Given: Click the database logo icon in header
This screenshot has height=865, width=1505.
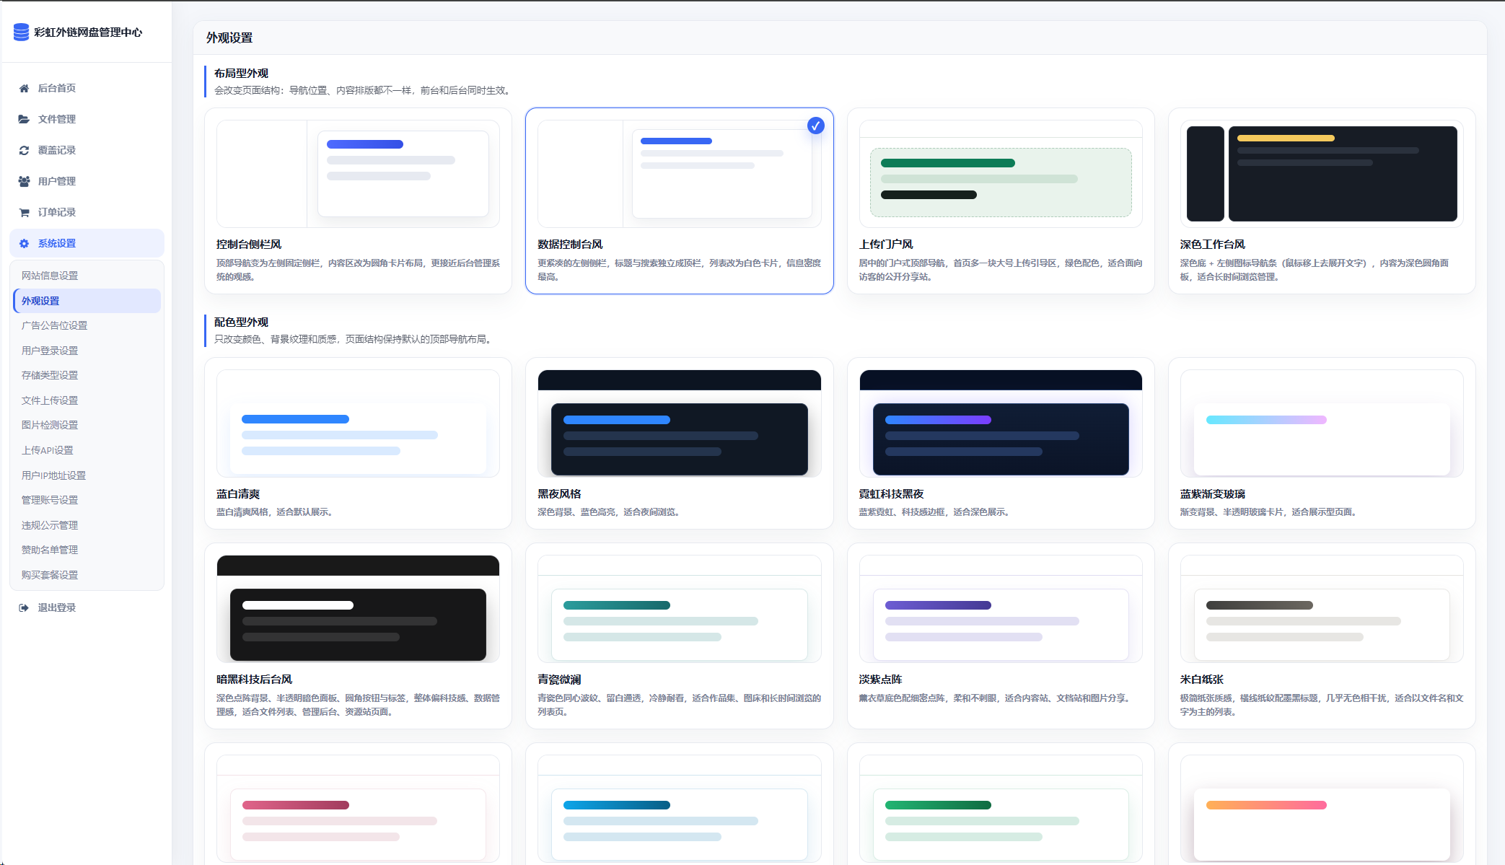Looking at the screenshot, I should pos(22,32).
